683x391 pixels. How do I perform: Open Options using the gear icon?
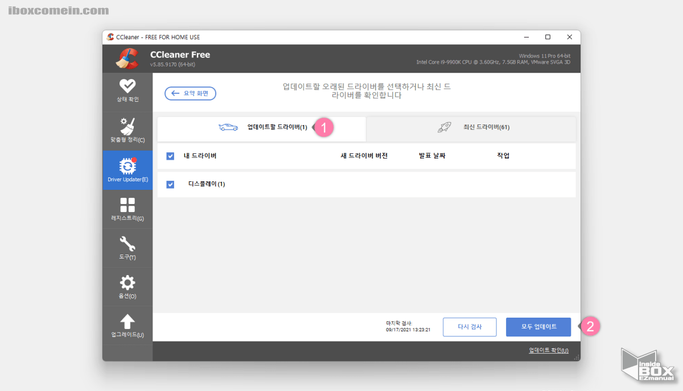click(127, 282)
